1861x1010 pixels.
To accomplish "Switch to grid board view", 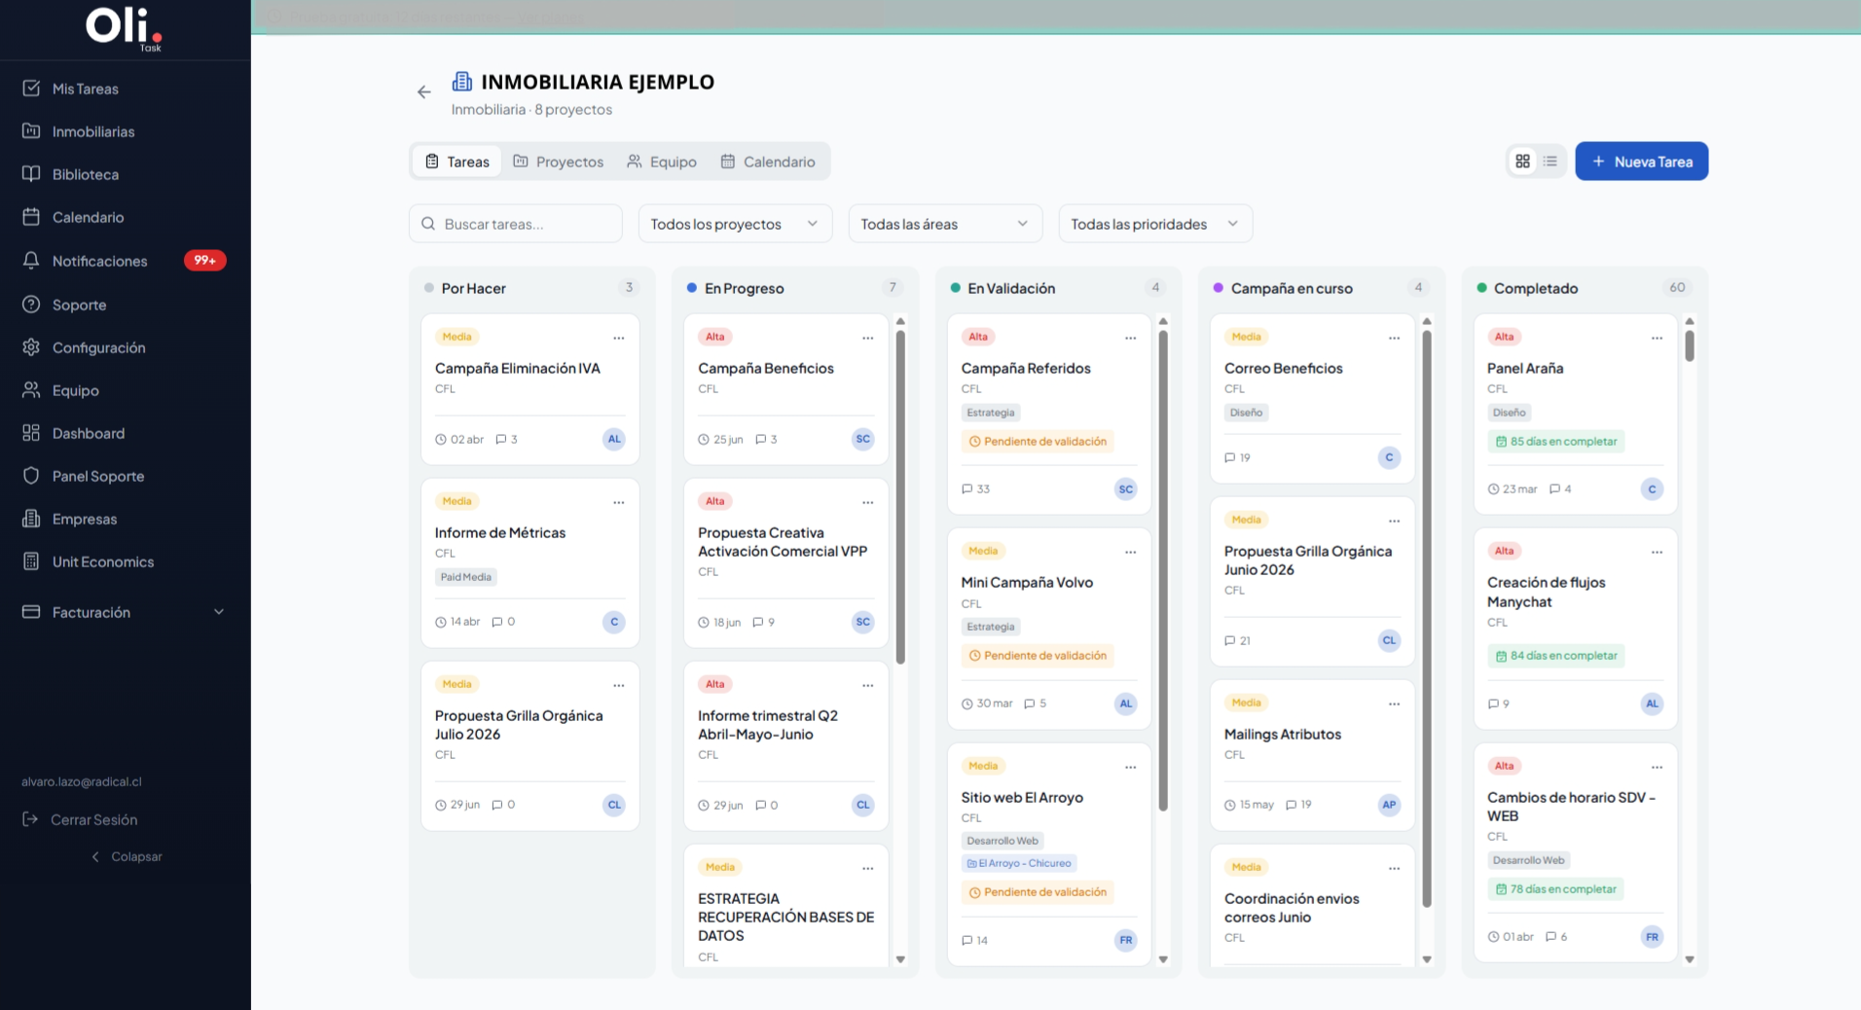I will click(1522, 162).
